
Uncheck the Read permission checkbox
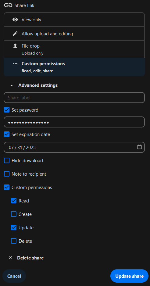14,201
